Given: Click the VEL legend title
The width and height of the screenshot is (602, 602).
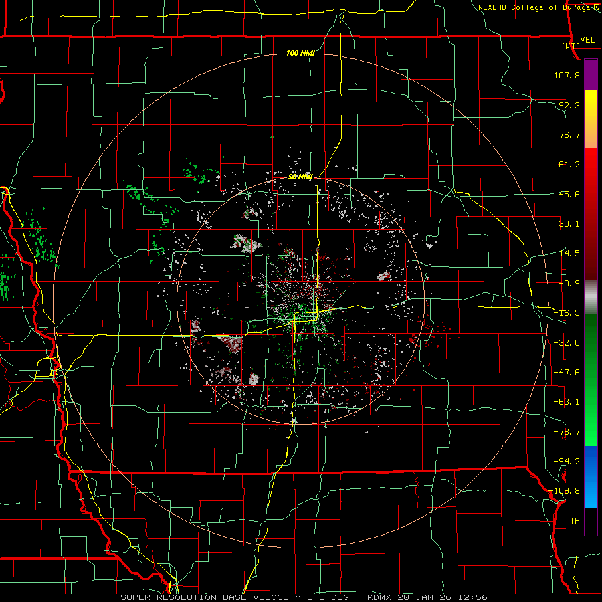Looking at the screenshot, I should [587, 40].
